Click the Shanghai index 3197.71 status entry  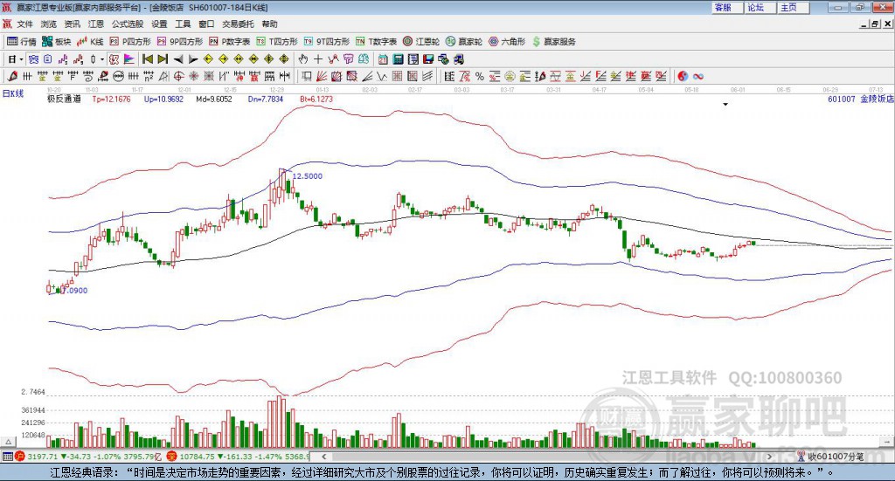pyautogui.click(x=89, y=457)
